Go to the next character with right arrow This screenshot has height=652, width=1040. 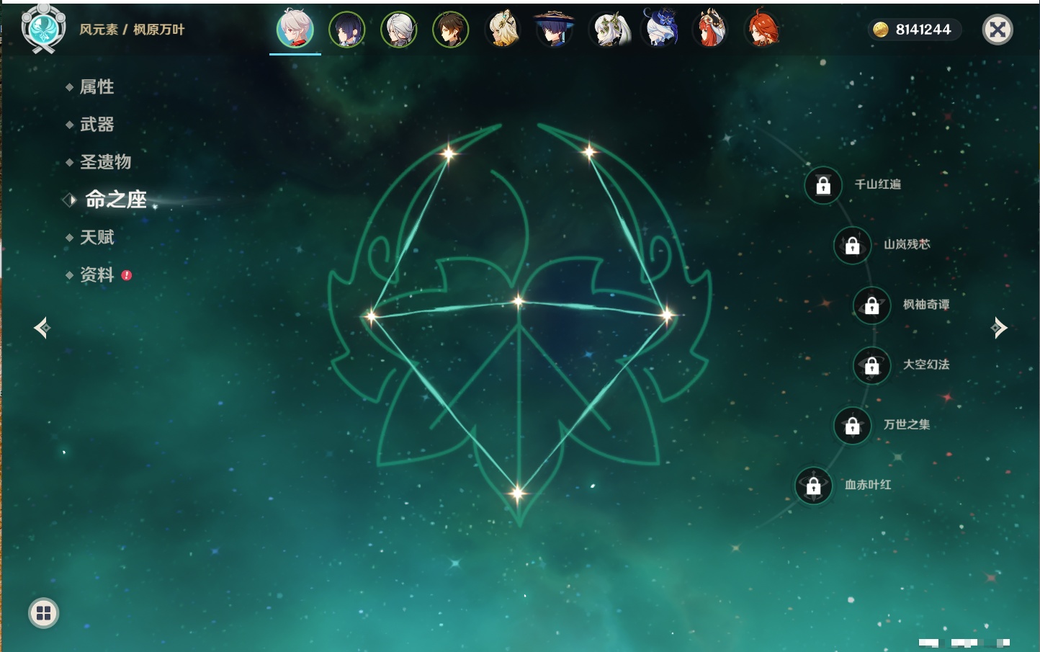[x=999, y=328]
